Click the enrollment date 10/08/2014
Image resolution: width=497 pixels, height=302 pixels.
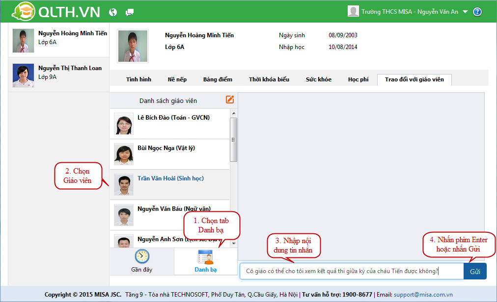[x=343, y=47]
